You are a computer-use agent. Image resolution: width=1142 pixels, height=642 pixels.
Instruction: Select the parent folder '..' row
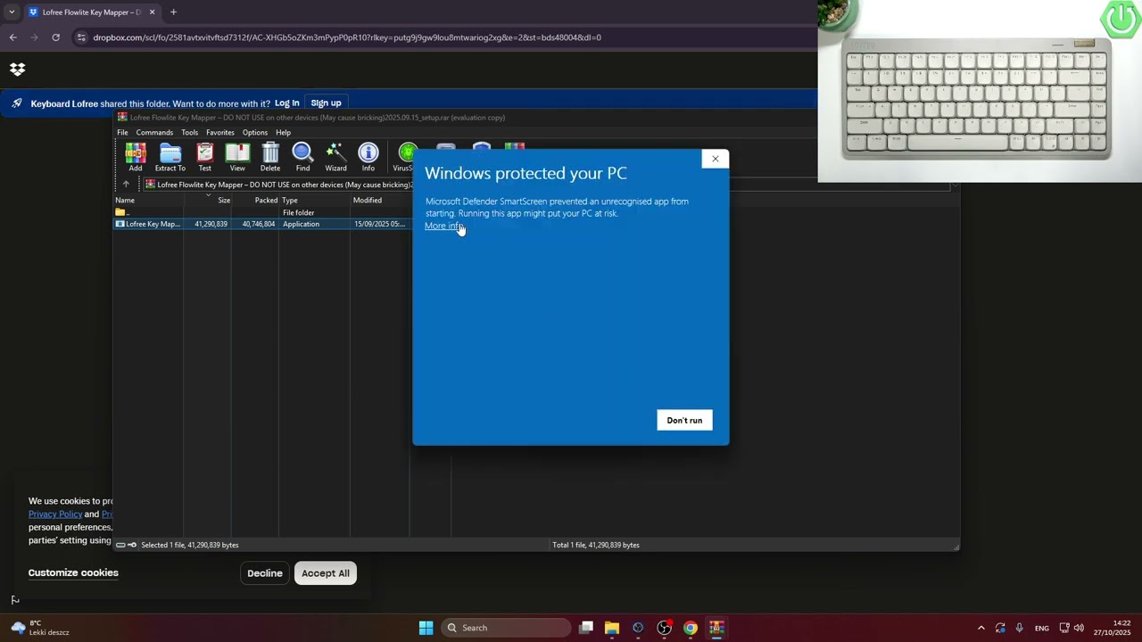pyautogui.click(x=261, y=212)
